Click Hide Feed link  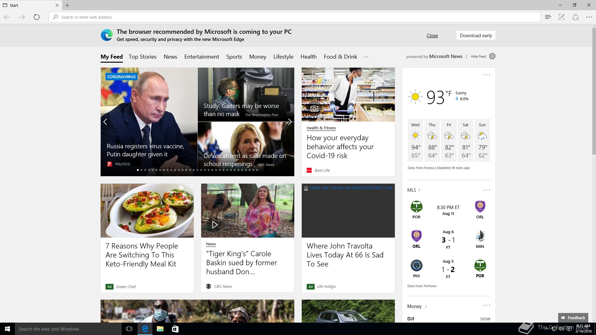click(478, 56)
